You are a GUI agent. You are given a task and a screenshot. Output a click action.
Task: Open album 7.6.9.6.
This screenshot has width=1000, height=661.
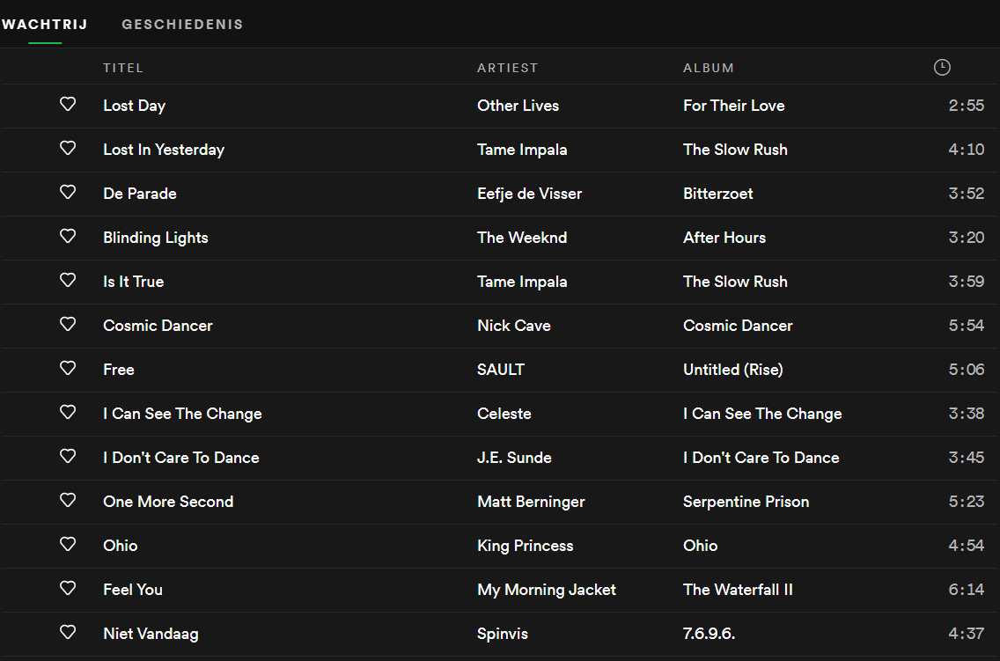[x=710, y=634]
